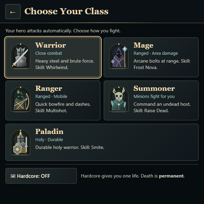Click the Warrior knight portrait icon

point(20,56)
